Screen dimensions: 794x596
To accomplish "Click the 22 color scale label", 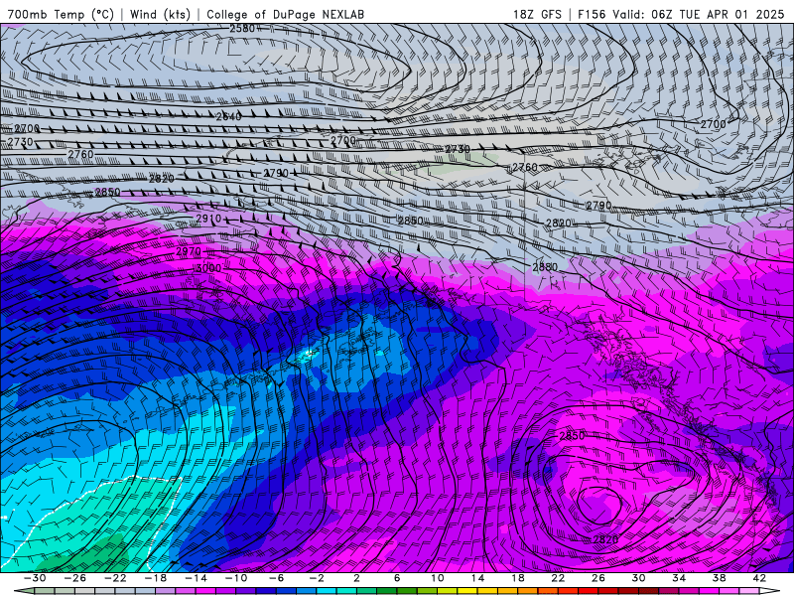I will click(x=558, y=578).
